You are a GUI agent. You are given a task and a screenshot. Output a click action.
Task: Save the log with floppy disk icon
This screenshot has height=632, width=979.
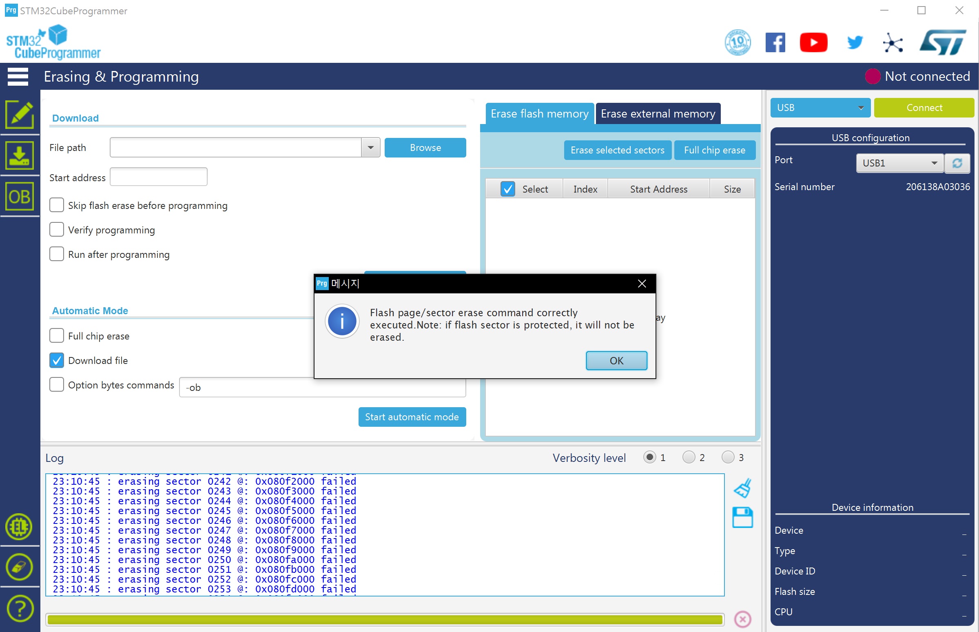(742, 517)
